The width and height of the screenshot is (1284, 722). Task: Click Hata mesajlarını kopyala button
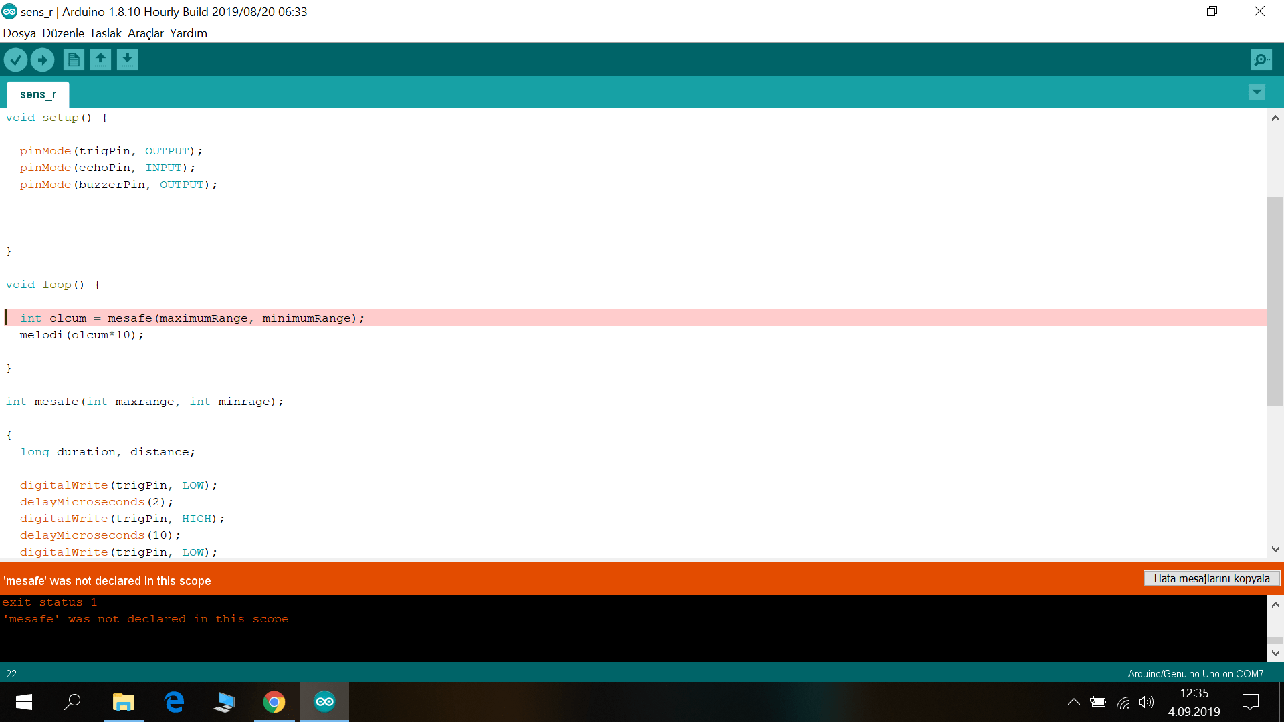pos(1211,578)
